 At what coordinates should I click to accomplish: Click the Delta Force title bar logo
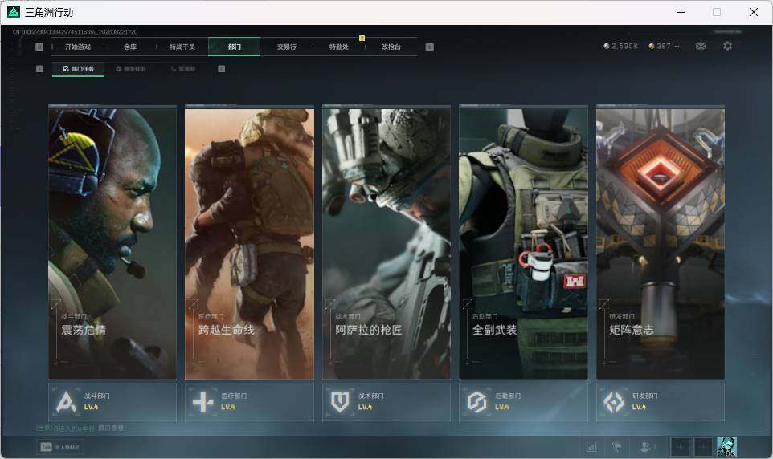tap(14, 12)
